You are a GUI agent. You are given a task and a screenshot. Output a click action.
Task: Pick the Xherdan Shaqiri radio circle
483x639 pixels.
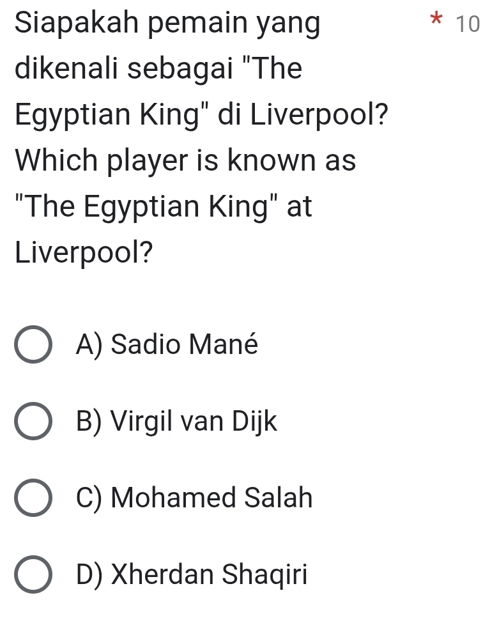[x=33, y=574]
